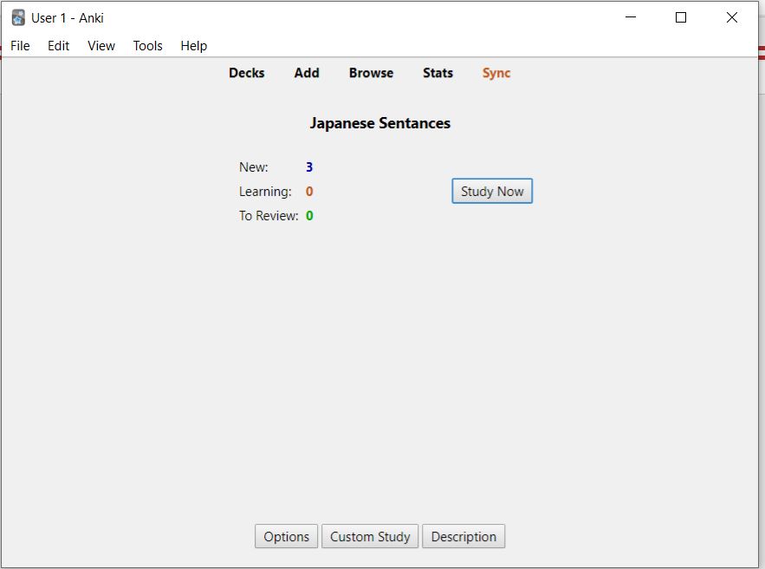Click the Learning: label
765x569 pixels.
click(x=265, y=192)
